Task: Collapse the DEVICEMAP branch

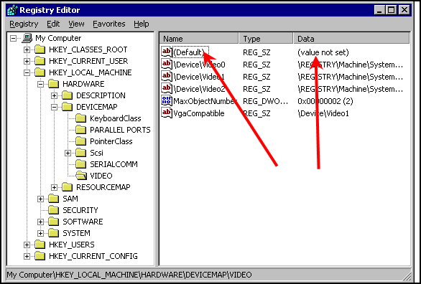Action: [x=54, y=107]
